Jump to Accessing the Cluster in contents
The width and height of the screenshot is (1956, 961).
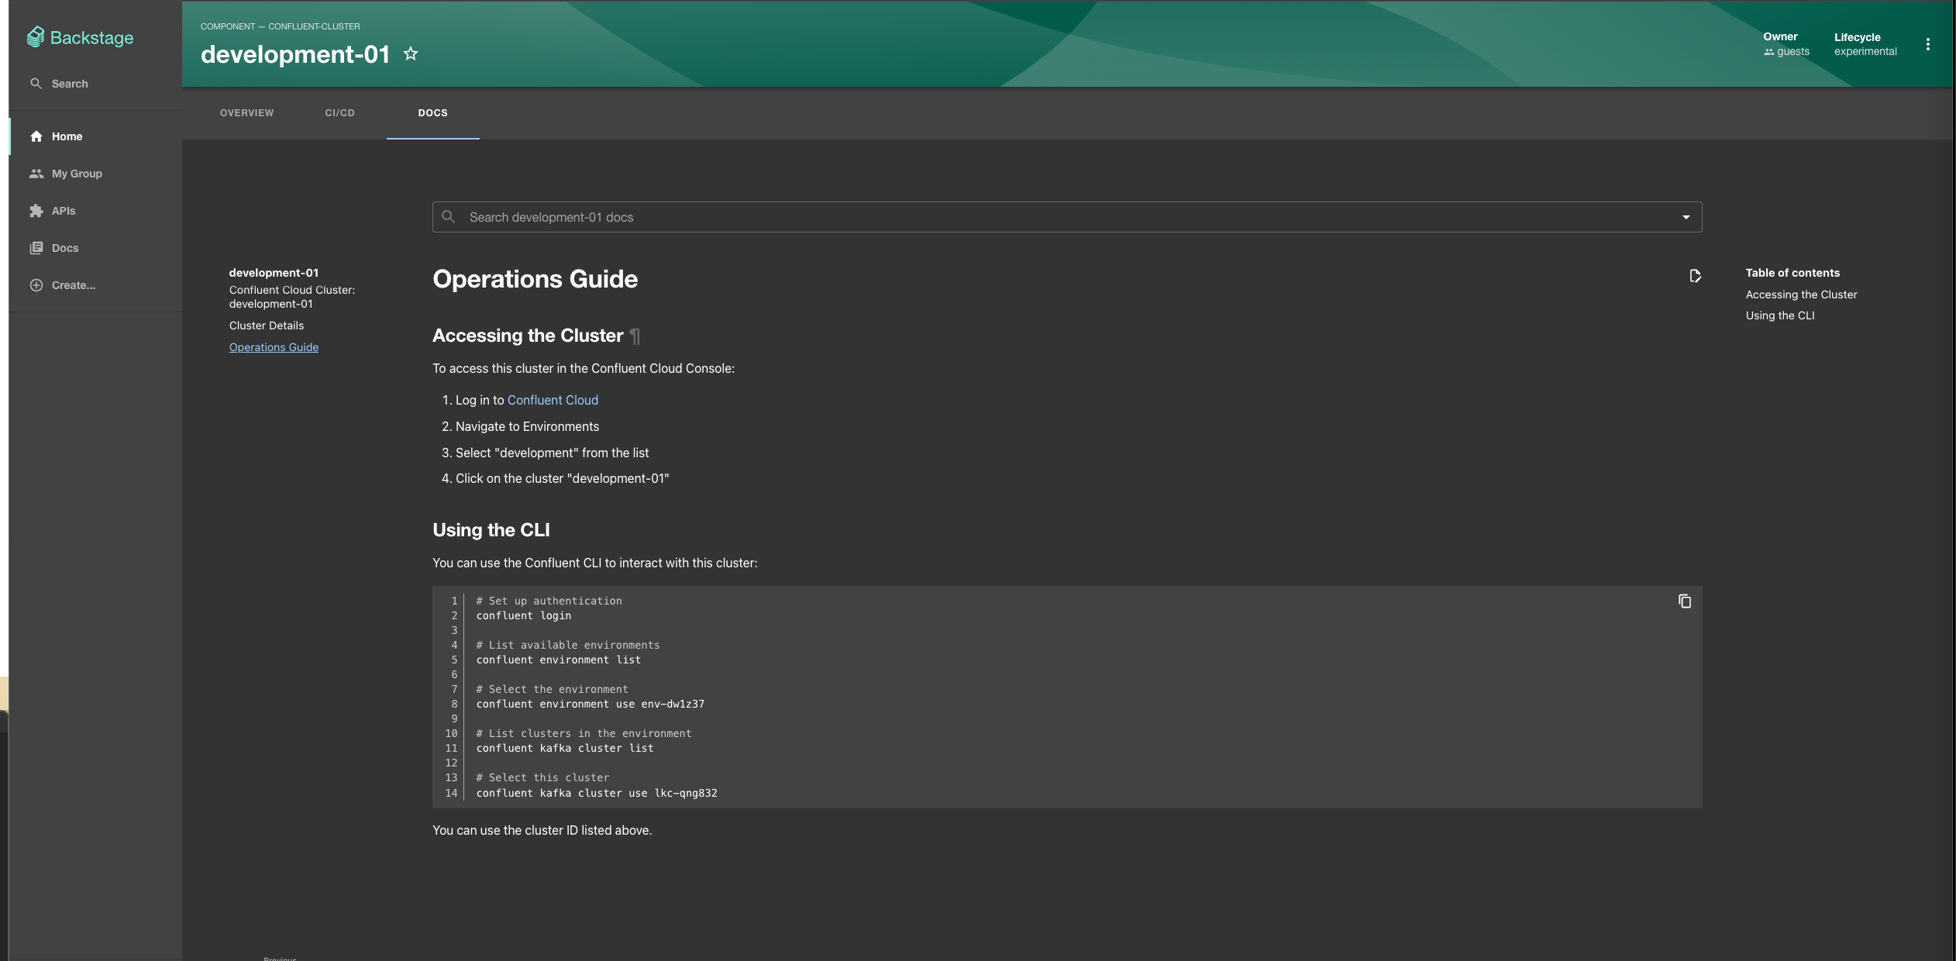click(x=1801, y=294)
